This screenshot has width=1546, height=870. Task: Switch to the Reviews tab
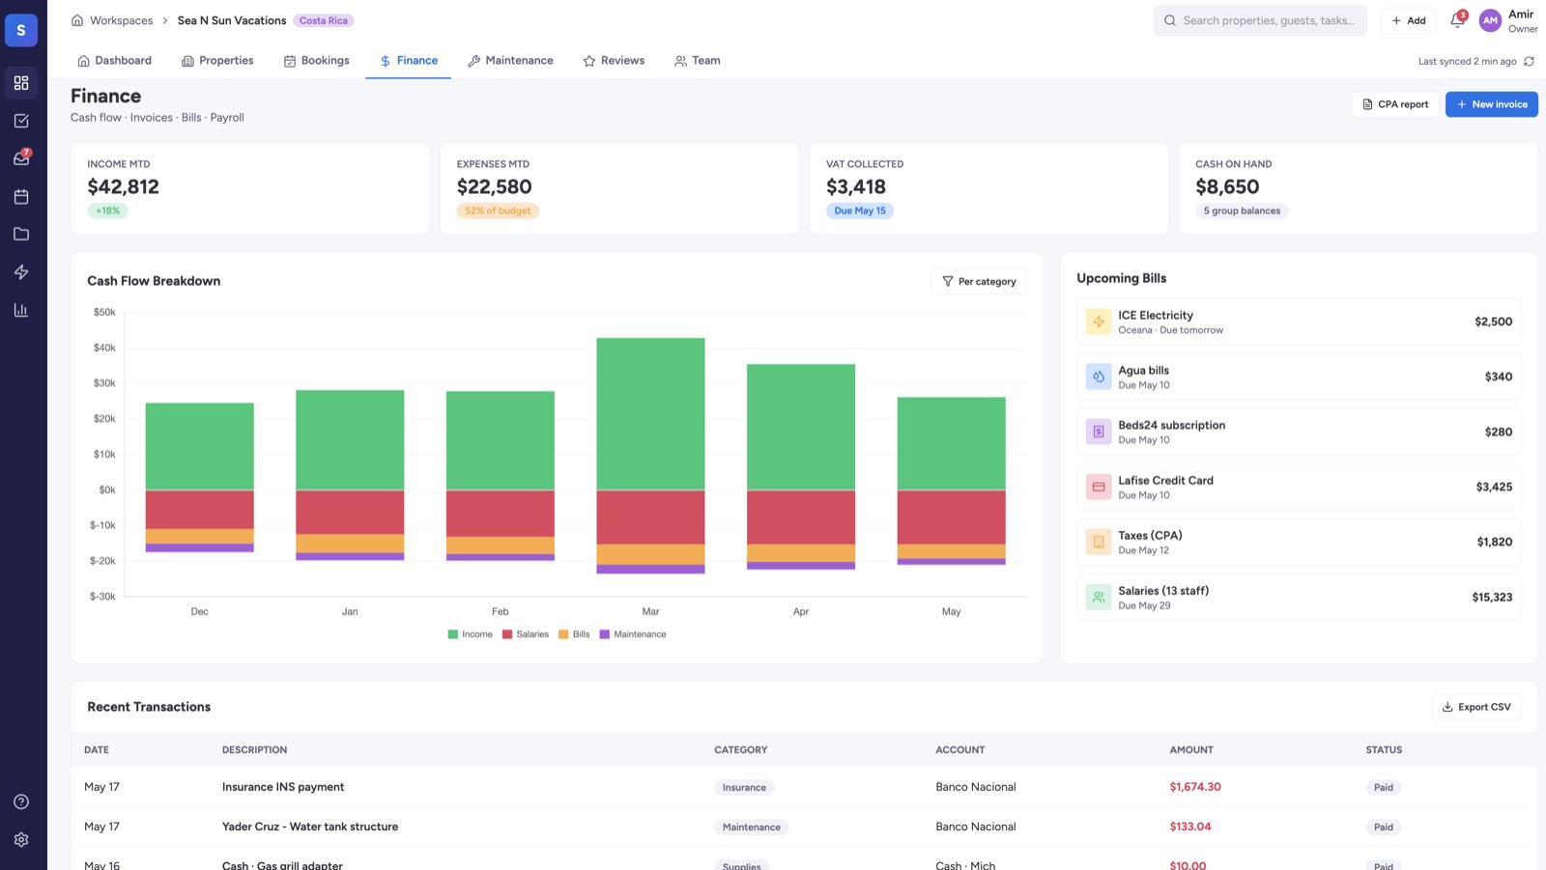[x=614, y=60]
